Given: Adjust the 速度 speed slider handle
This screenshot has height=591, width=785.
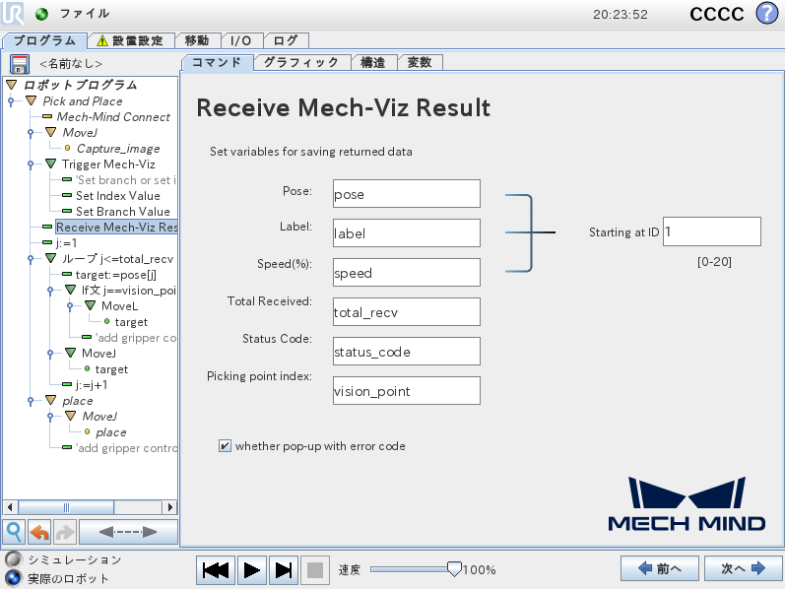Looking at the screenshot, I should click(454, 569).
